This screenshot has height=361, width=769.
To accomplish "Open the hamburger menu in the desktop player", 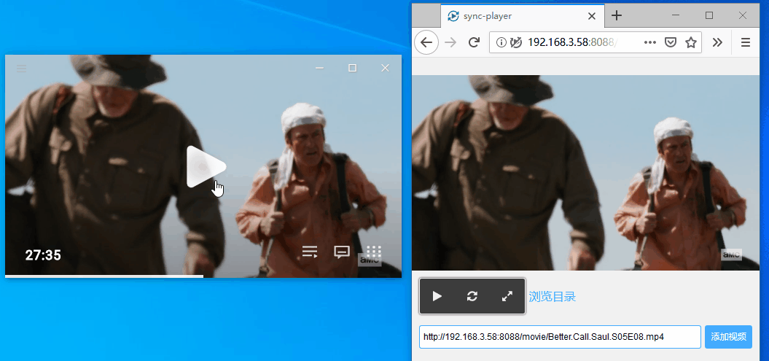I will [22, 68].
